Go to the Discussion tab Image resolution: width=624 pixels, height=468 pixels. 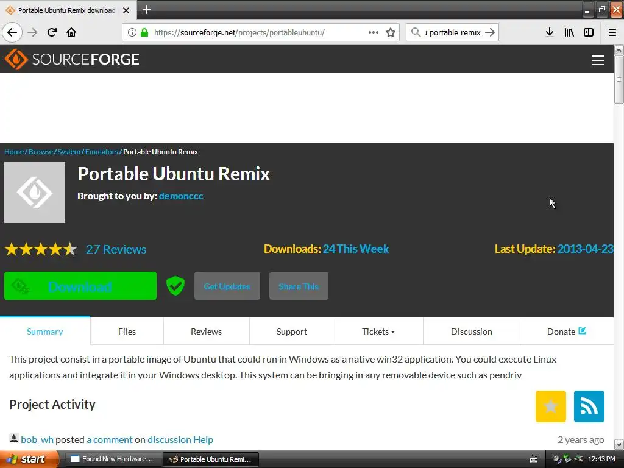click(472, 331)
